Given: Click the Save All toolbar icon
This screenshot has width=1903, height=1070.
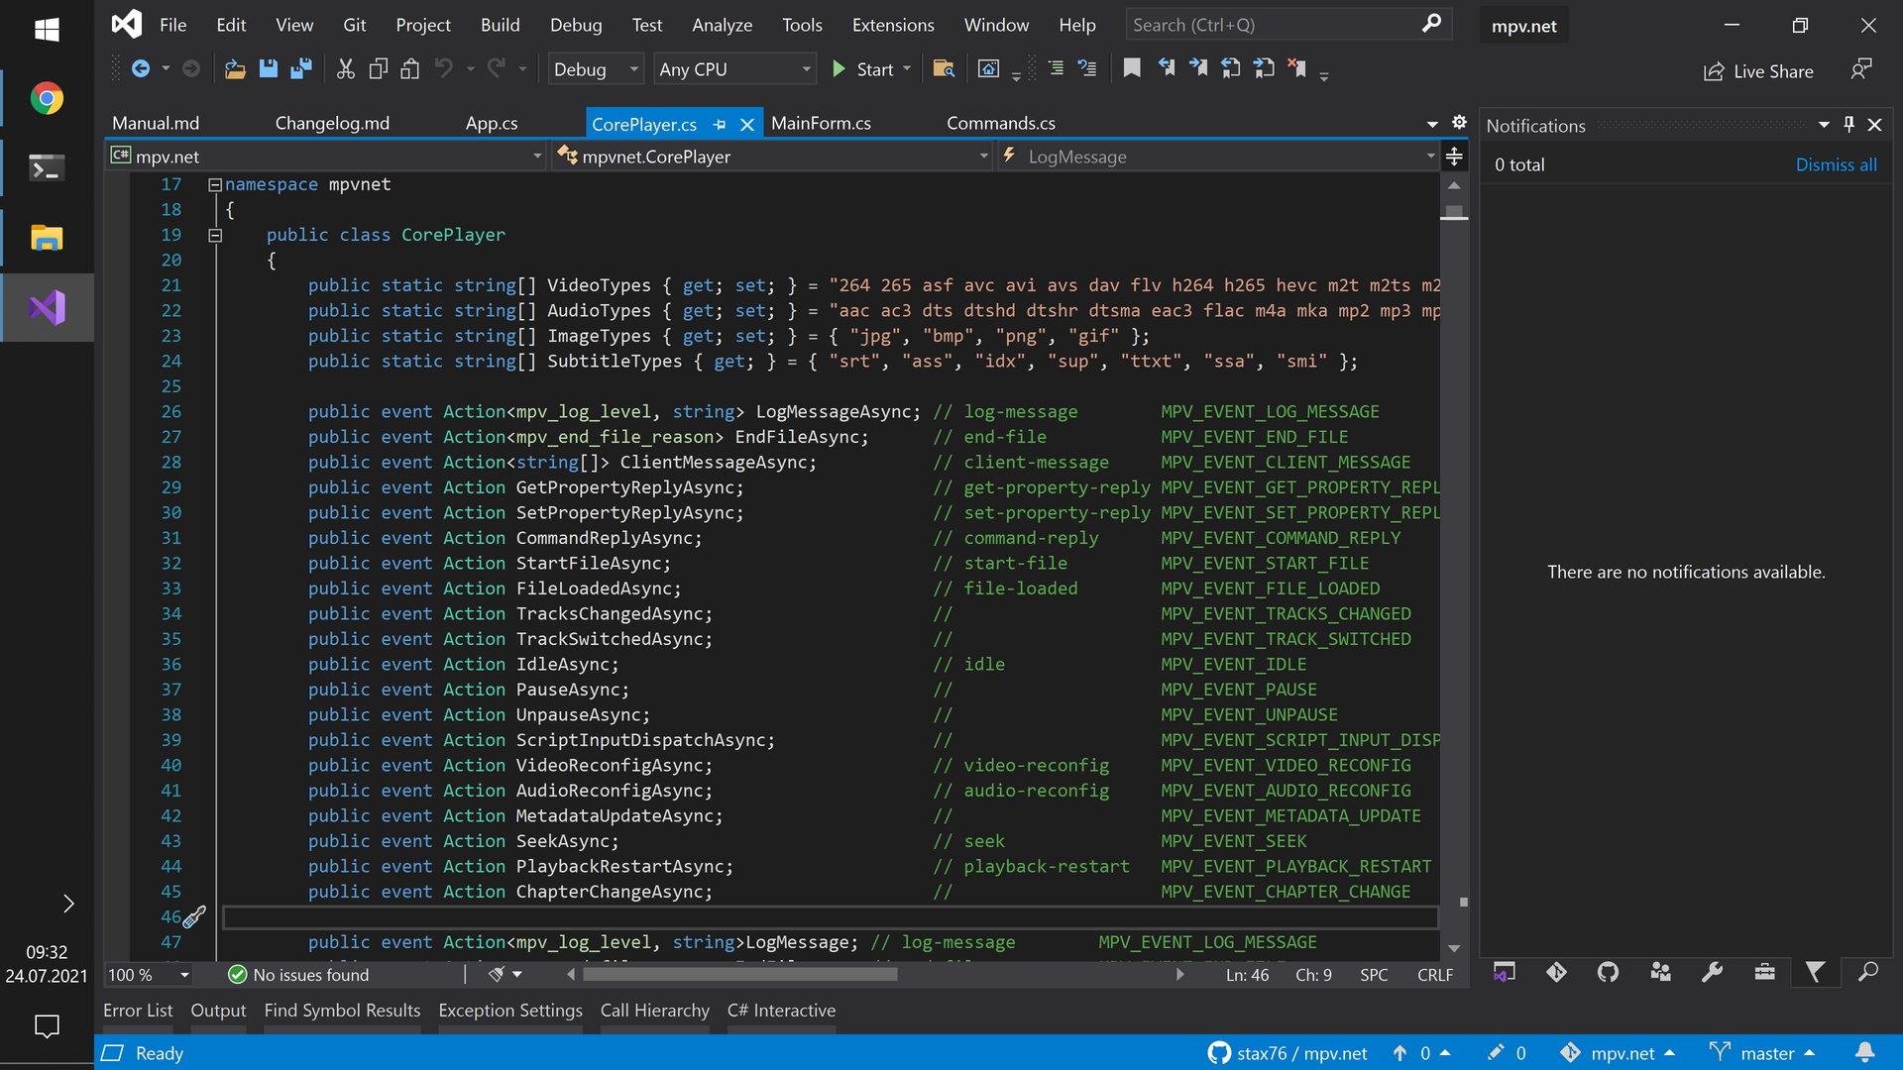Looking at the screenshot, I should [x=301, y=69].
